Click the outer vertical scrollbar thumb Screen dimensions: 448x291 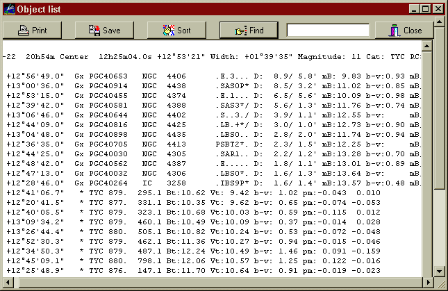440,108
